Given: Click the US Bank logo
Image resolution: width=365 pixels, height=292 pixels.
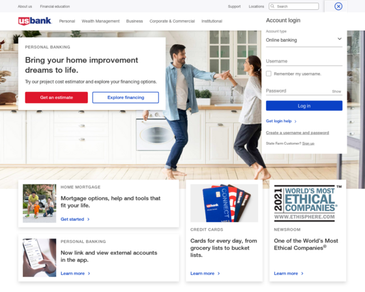Looking at the screenshot, I should (x=35, y=21).
